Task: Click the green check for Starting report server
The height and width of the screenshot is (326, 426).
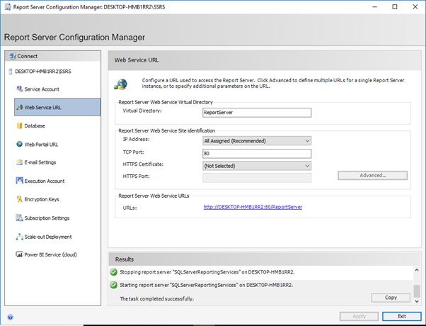Action: point(113,285)
